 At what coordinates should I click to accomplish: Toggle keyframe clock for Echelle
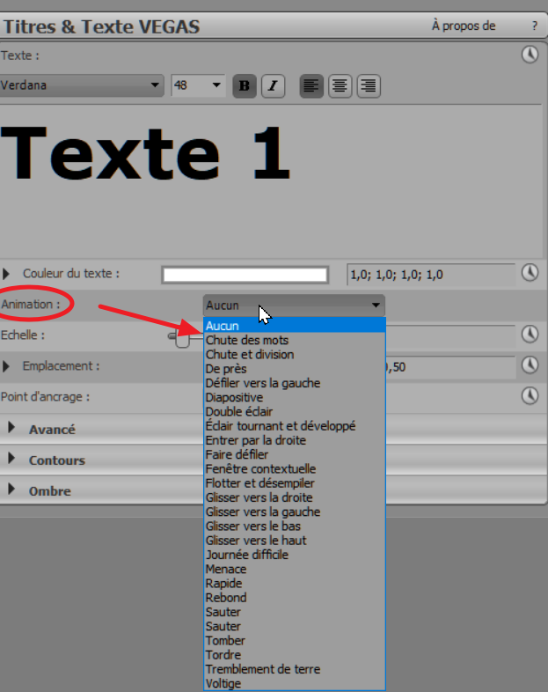pos(530,334)
